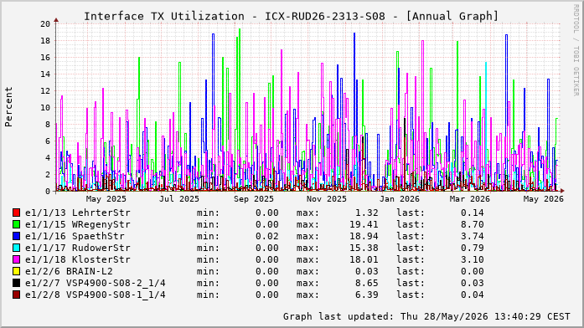Image resolution: width=584 pixels, height=328 pixels.
Task: Click the LehrterStr last value 0.14
Action: click(473, 213)
